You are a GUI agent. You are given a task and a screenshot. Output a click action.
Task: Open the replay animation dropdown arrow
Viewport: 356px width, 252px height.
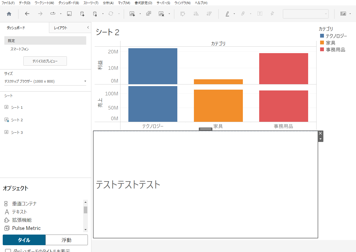coord(61,14)
